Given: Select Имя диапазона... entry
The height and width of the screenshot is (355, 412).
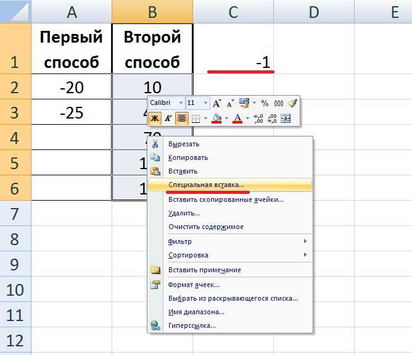Looking at the screenshot, I should pos(230,312).
